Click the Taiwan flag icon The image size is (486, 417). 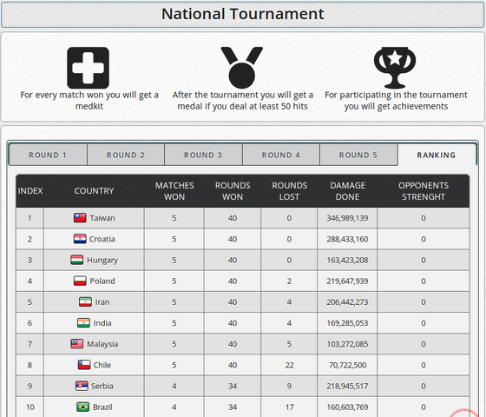coord(80,218)
